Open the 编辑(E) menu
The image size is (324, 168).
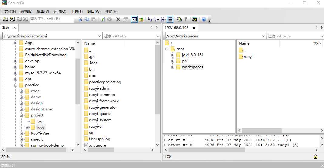[x=26, y=11]
